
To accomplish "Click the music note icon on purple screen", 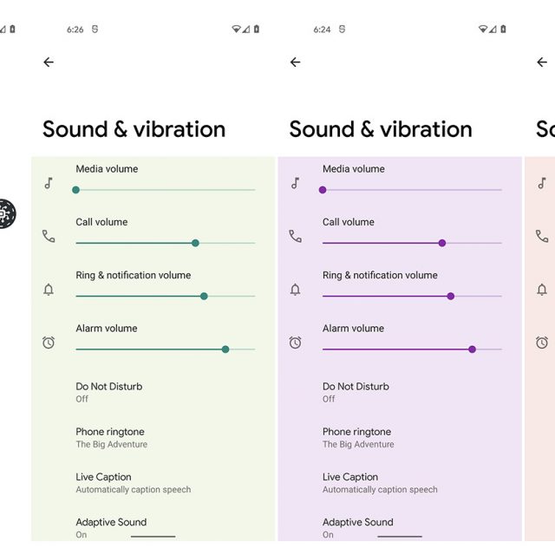I will [x=296, y=183].
